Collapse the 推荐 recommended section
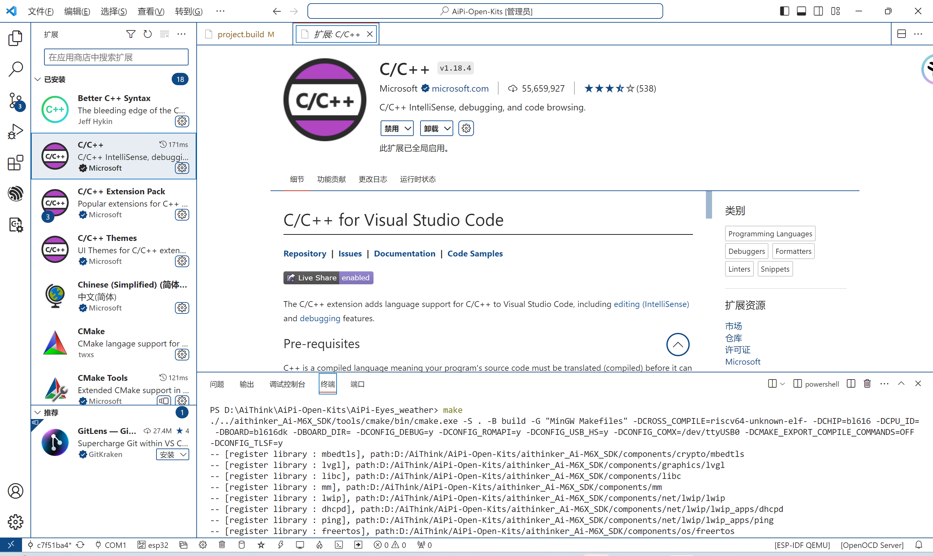Viewport: 933px width, 556px height. [x=38, y=413]
